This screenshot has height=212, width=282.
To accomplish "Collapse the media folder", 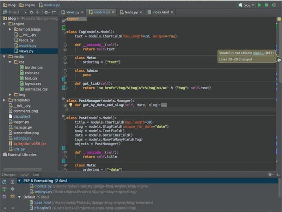I will click(x=4, y=57).
